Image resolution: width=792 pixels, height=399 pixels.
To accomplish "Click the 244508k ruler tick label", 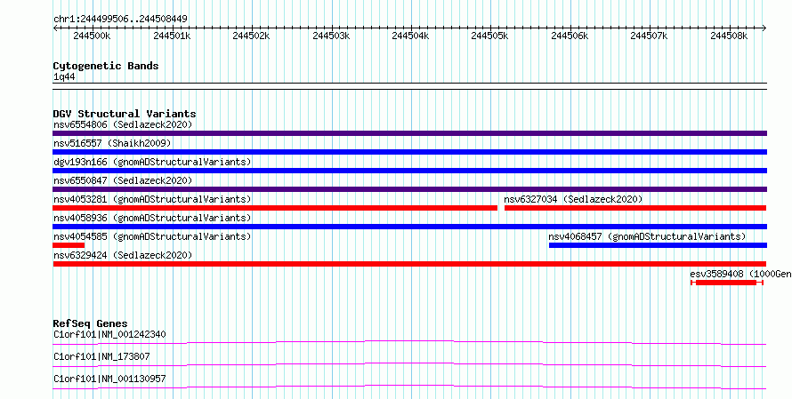I will [x=729, y=36].
